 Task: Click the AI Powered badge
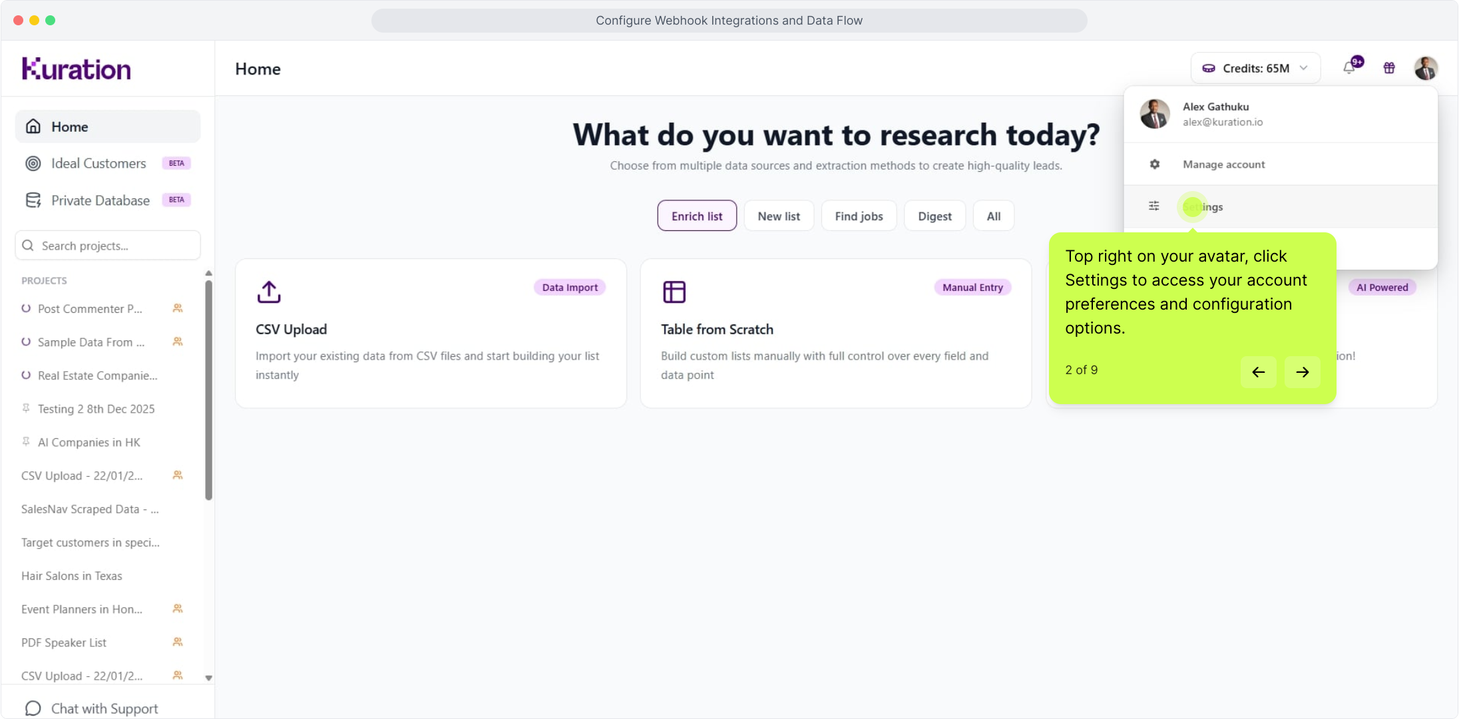click(x=1382, y=288)
